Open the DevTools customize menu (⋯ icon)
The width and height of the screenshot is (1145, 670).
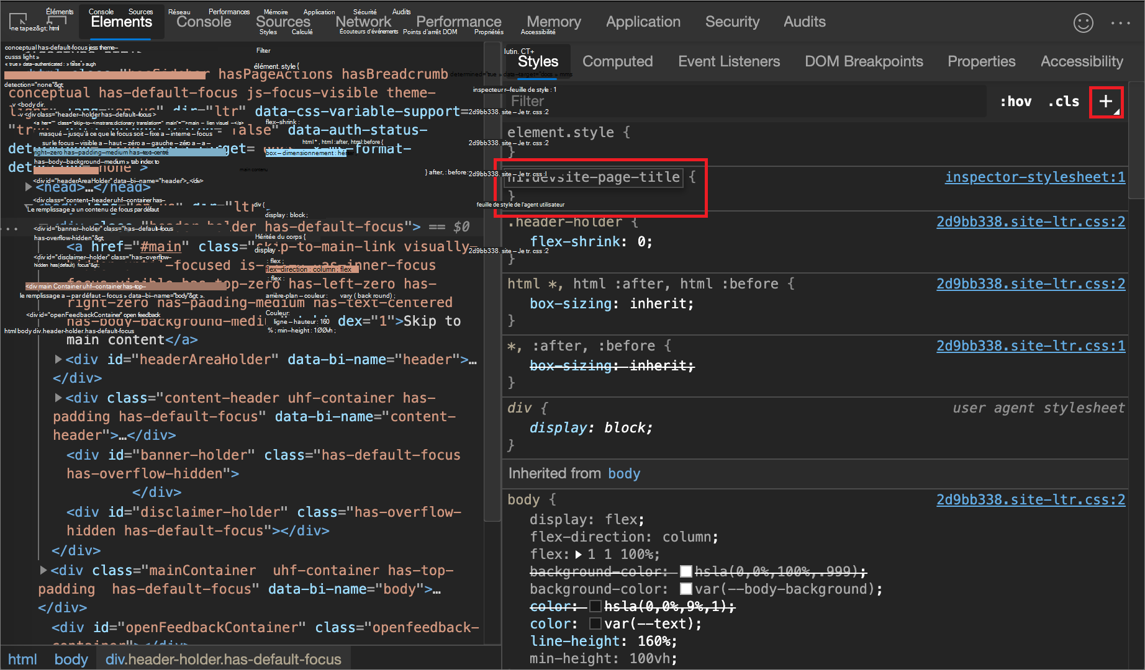tap(1121, 23)
